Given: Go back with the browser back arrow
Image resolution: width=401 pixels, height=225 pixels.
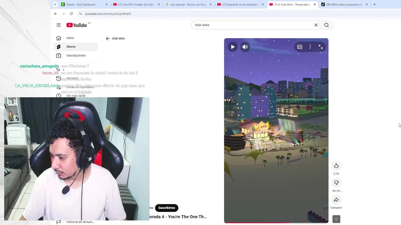Looking at the screenshot, I should (55, 14).
